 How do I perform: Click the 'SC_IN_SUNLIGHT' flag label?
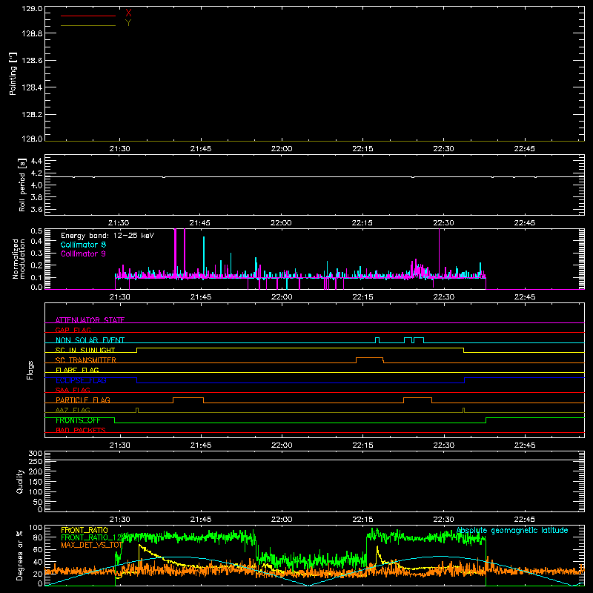pos(85,350)
